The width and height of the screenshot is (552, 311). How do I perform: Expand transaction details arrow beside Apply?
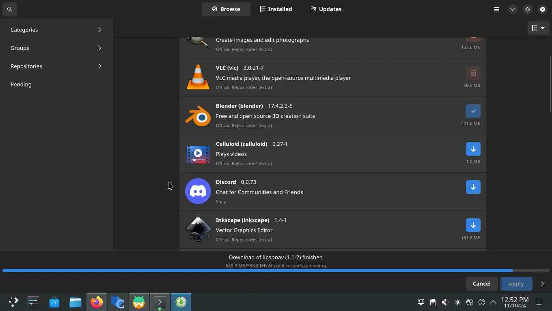pyautogui.click(x=542, y=284)
